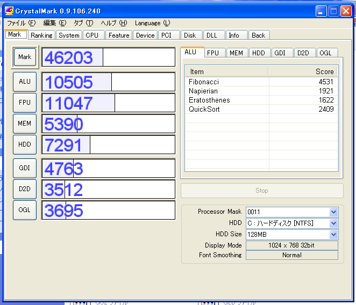Select the Eratosthenes row
Viewport: 356px width, 305px height.
(261, 100)
